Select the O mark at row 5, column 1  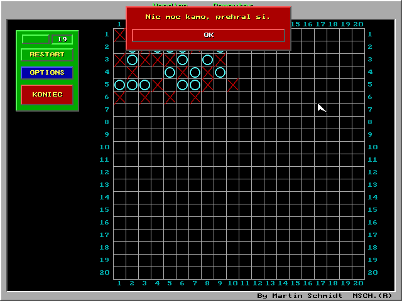coord(119,85)
